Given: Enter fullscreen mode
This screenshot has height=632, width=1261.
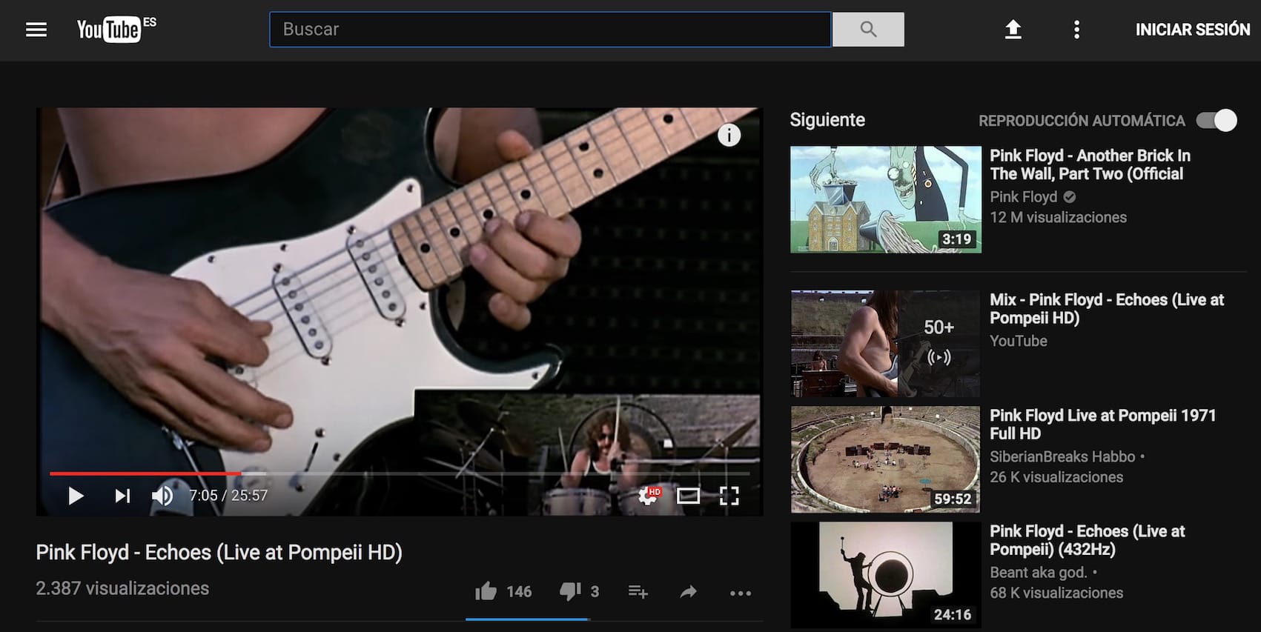Looking at the screenshot, I should (x=729, y=496).
